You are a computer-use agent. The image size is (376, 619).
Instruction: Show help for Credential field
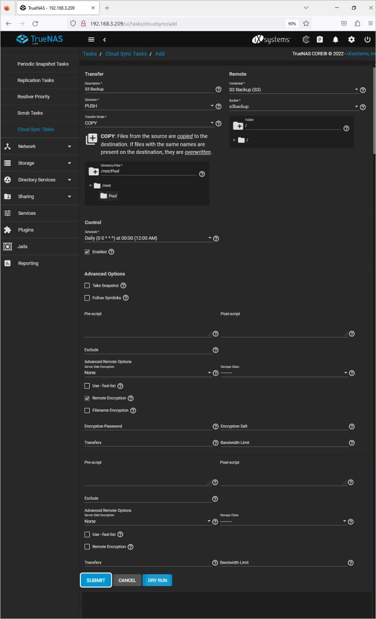pos(363,90)
